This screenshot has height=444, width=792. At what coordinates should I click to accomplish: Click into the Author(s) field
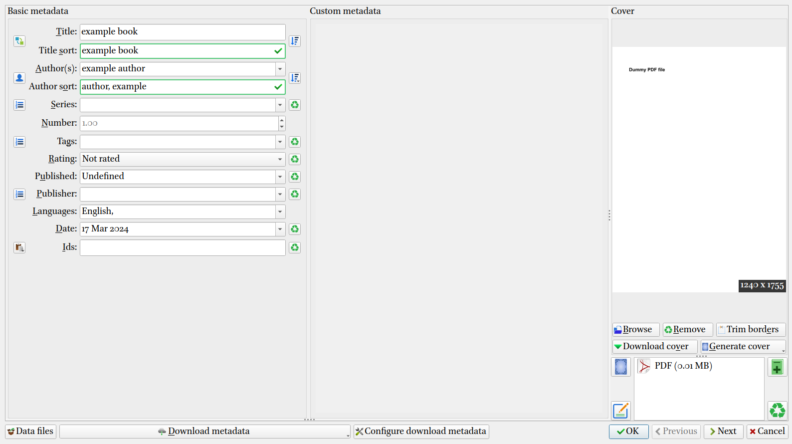pyautogui.click(x=178, y=69)
